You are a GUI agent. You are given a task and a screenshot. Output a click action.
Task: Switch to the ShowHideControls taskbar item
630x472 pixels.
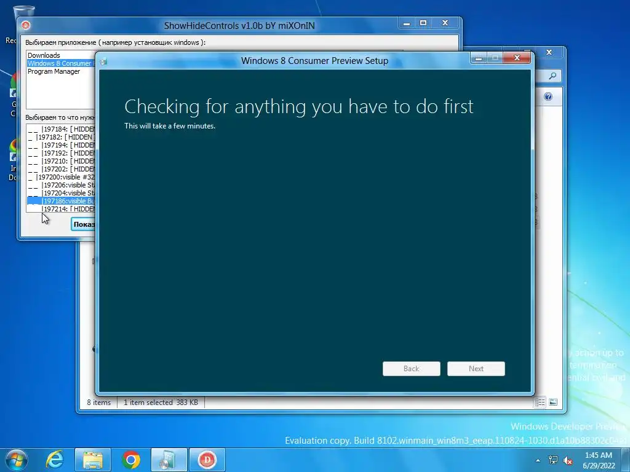[207, 460]
